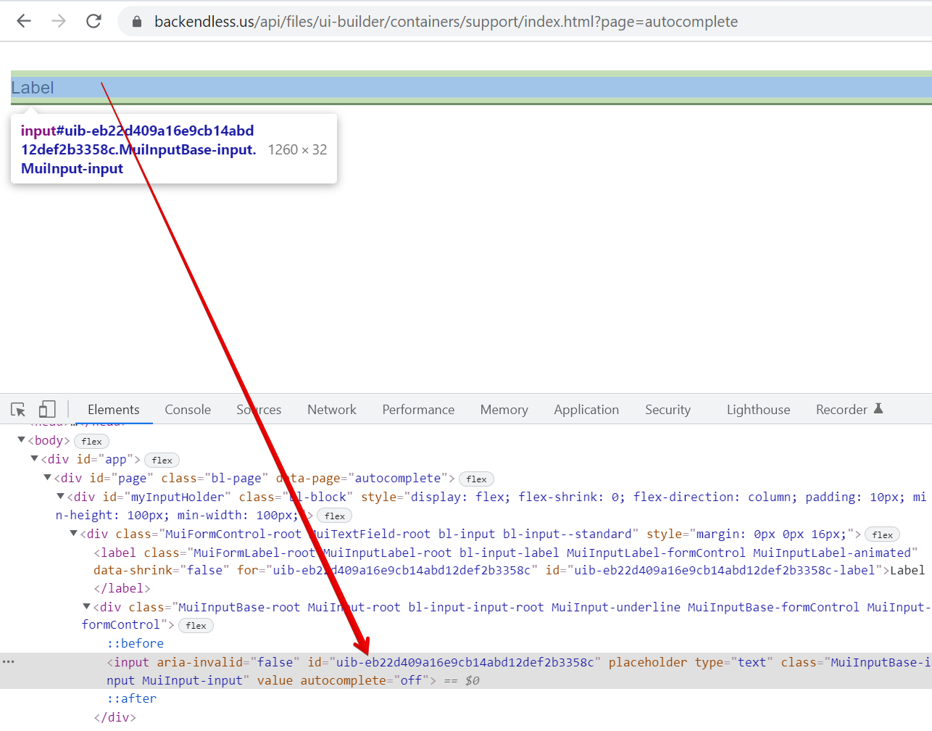The height and width of the screenshot is (731, 932).
Task: Open the Application tab
Action: pos(586,410)
